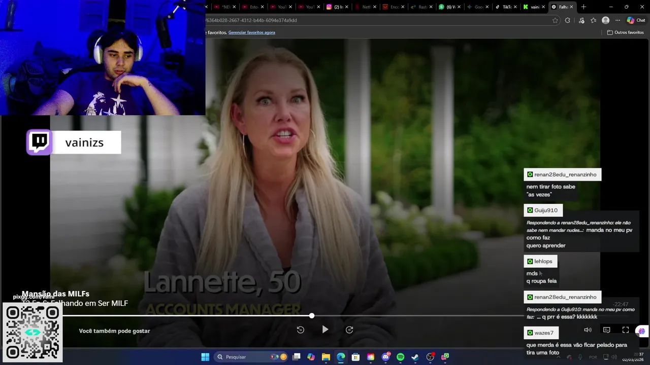Open Microsoft Store from the taskbar

click(x=355, y=357)
